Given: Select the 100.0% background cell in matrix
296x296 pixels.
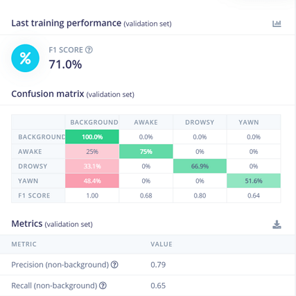Looking at the screenshot, I should (92, 137).
